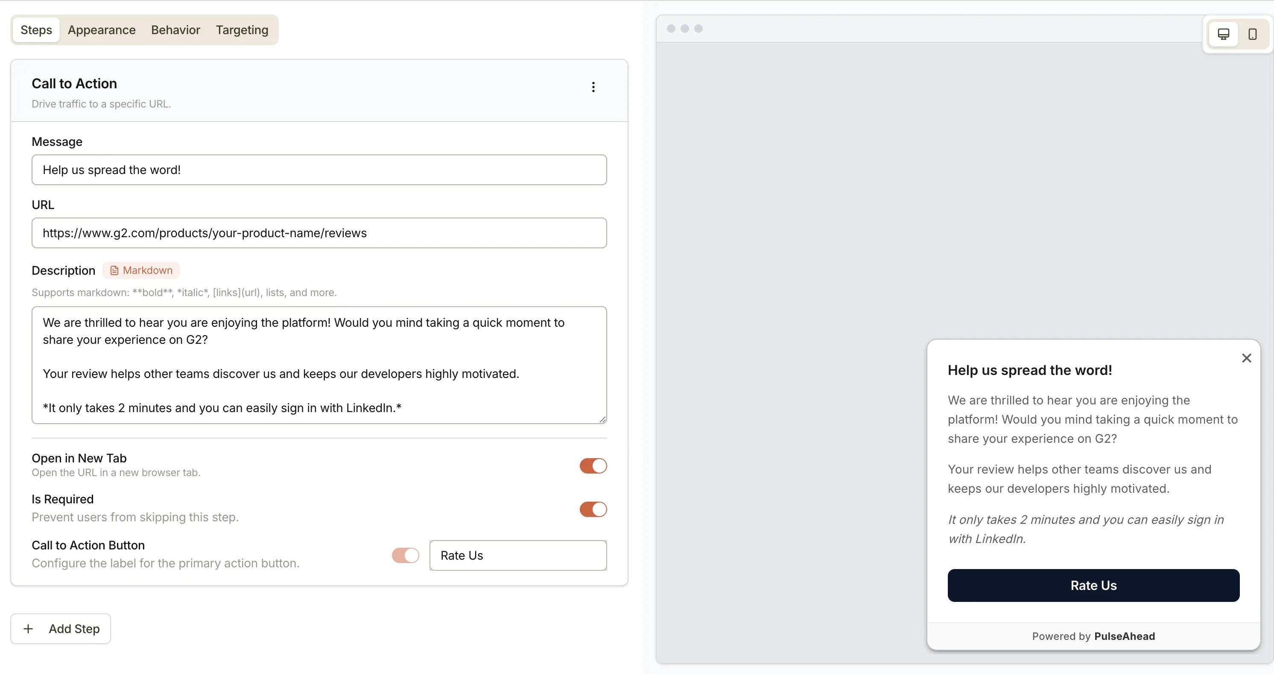Click the Add Step button
This screenshot has width=1274, height=674.
tap(60, 628)
